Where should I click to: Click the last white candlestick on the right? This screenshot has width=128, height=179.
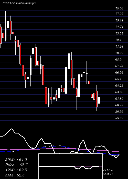point(99,100)
